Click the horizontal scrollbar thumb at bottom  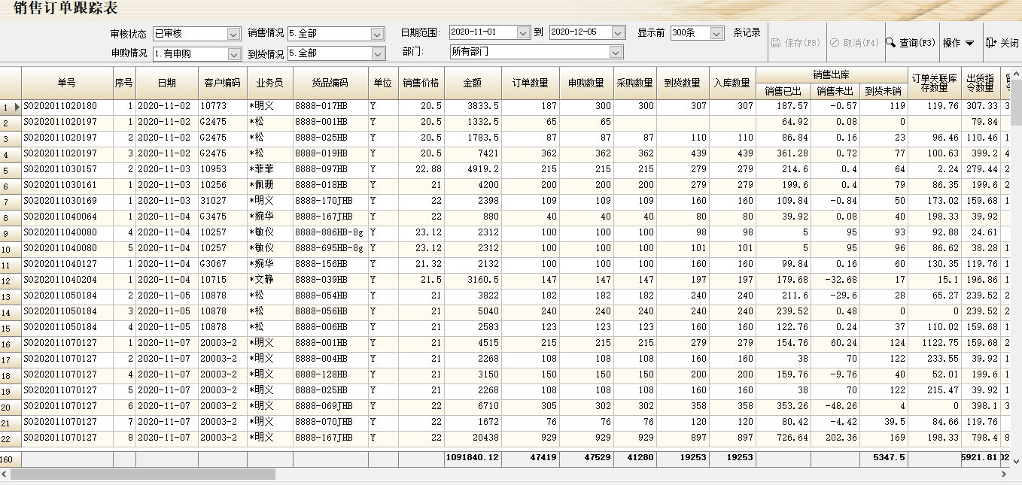coord(143,474)
